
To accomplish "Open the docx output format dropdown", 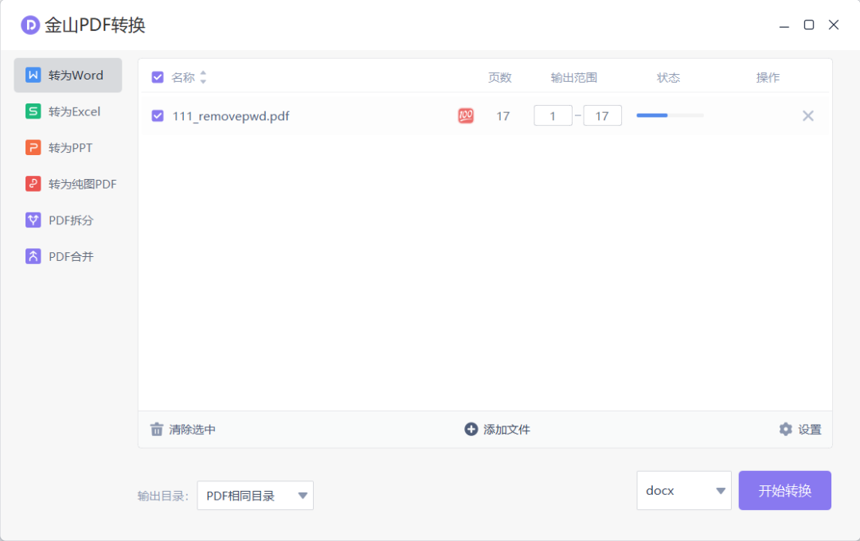I will click(684, 491).
